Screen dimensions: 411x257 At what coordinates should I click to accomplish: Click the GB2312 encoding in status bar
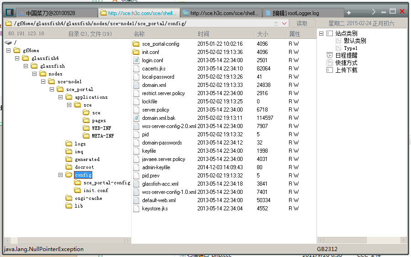point(327,249)
